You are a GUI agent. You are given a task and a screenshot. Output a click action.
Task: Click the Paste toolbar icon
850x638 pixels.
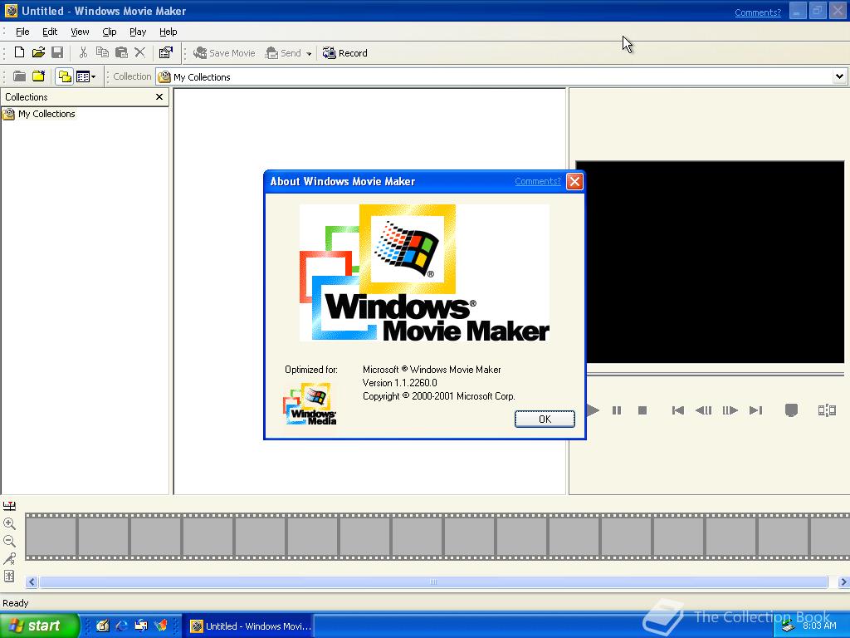click(121, 52)
